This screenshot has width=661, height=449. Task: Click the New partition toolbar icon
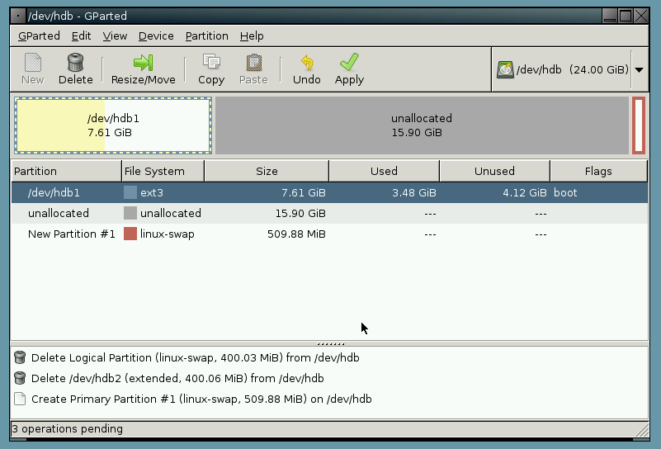[33, 63]
